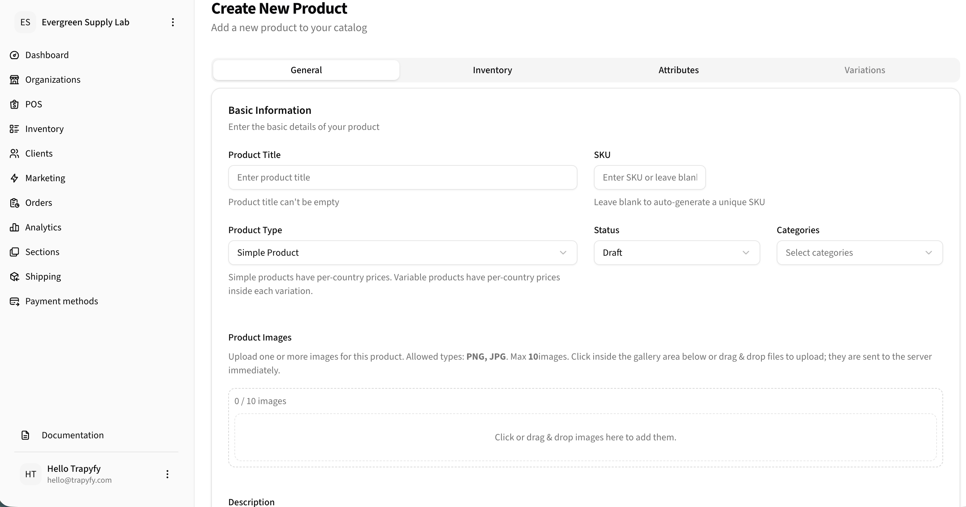The width and height of the screenshot is (966, 507).
Task: Click the Evergreen Supply Lab name
Action: 85,22
